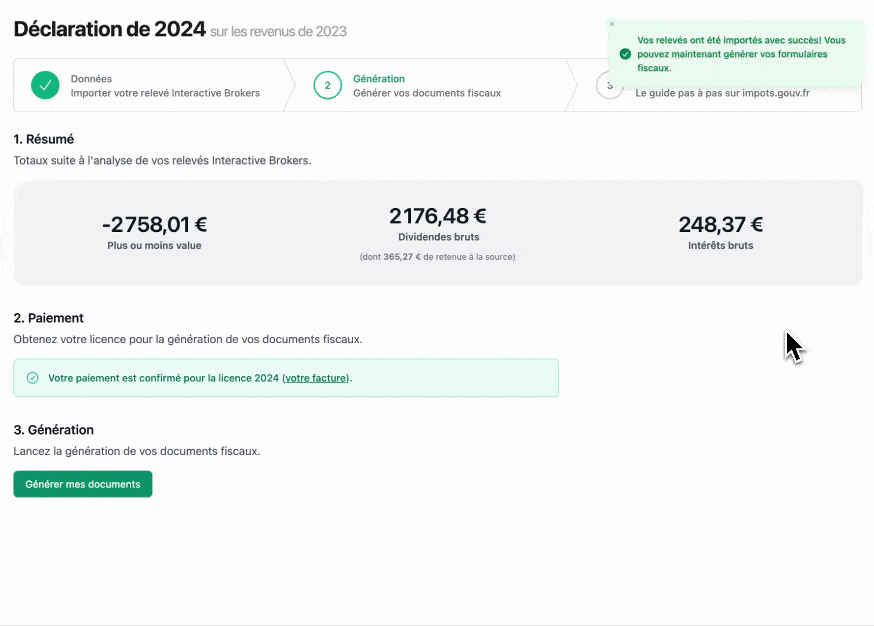This screenshot has height=626, width=874.
Task: Click the completed Données step checkmark icon
Action: (x=45, y=86)
